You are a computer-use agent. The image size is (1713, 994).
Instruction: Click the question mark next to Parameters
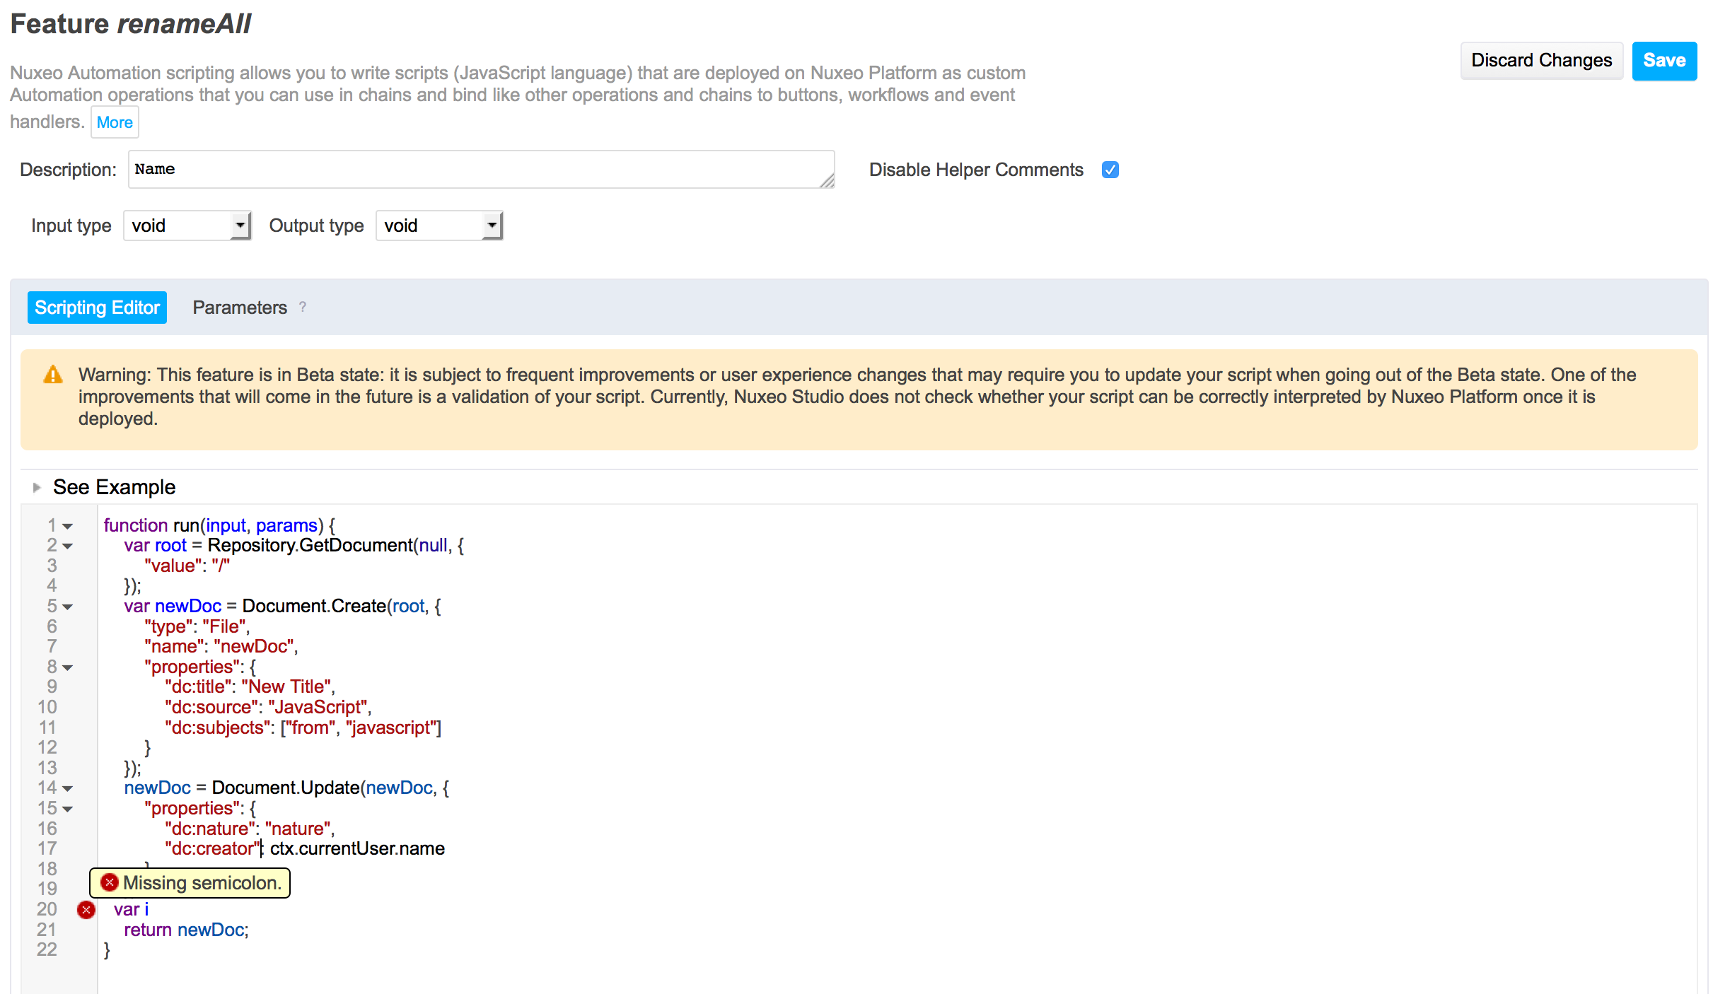click(303, 307)
